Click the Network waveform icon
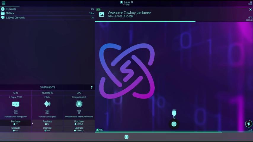The image size is (253, 142). 47,104
